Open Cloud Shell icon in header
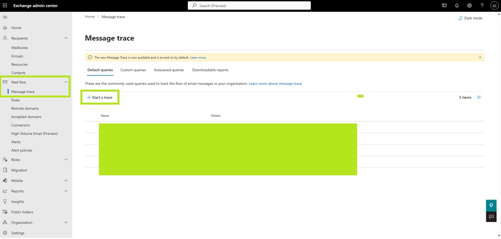The image size is (501, 239). (444, 6)
